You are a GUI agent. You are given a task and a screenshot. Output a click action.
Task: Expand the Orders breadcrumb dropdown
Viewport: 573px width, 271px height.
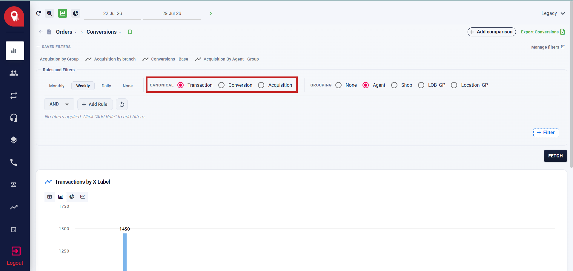click(76, 32)
